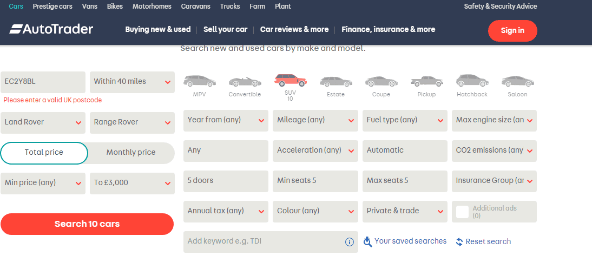Open Safety & Security Advice link

tap(500, 6)
